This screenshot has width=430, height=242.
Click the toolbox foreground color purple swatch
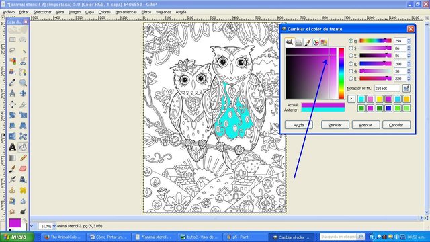click(15, 223)
